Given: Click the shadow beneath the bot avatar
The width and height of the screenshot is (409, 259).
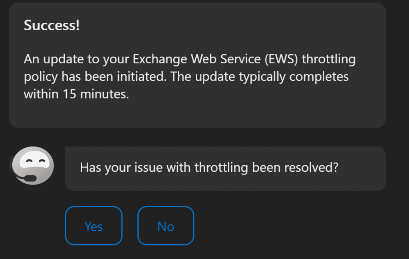Looking at the screenshot, I should [x=33, y=189].
